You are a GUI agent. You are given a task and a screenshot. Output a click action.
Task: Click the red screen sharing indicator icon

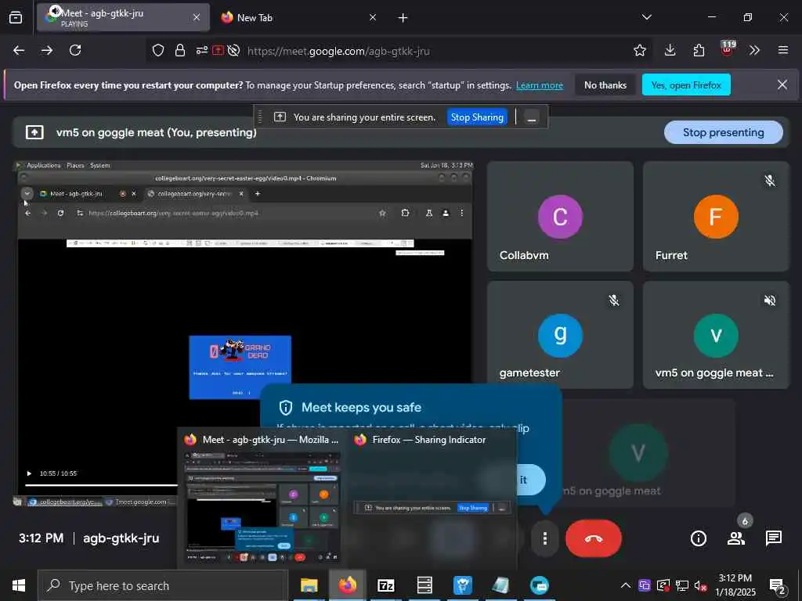coord(219,50)
